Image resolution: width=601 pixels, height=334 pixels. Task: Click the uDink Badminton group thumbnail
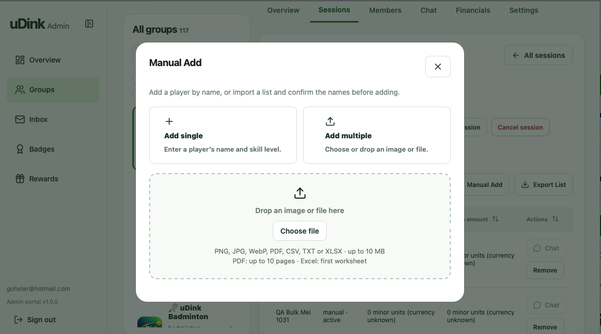[x=150, y=322]
